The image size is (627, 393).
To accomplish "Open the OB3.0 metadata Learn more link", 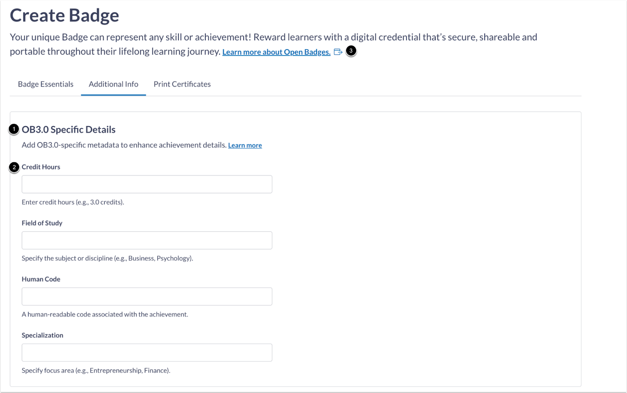I will [x=245, y=145].
